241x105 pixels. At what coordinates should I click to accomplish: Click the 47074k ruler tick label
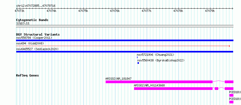tap(51, 11)
